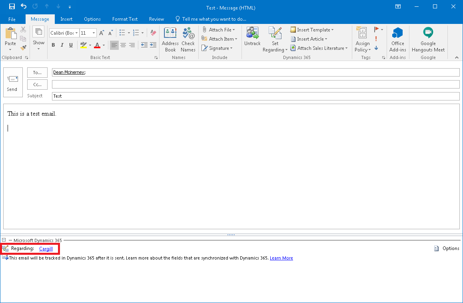Toggle Underline formatting
This screenshot has width=463, height=303.
pyautogui.click(x=71, y=45)
